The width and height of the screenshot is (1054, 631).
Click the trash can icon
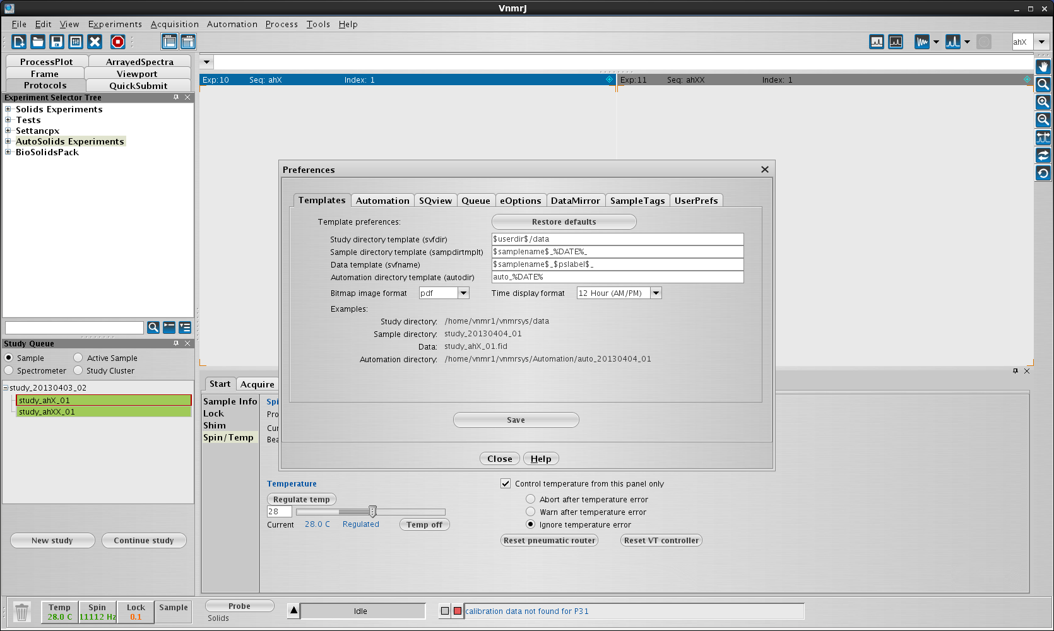pos(22,612)
